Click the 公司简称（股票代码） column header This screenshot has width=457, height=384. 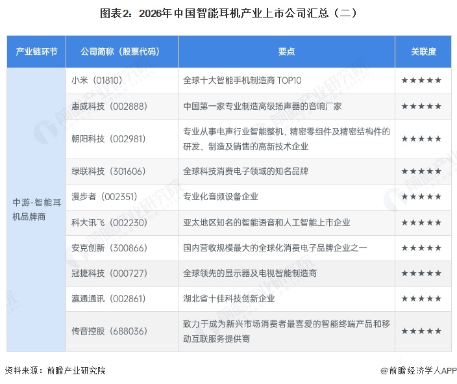click(122, 51)
